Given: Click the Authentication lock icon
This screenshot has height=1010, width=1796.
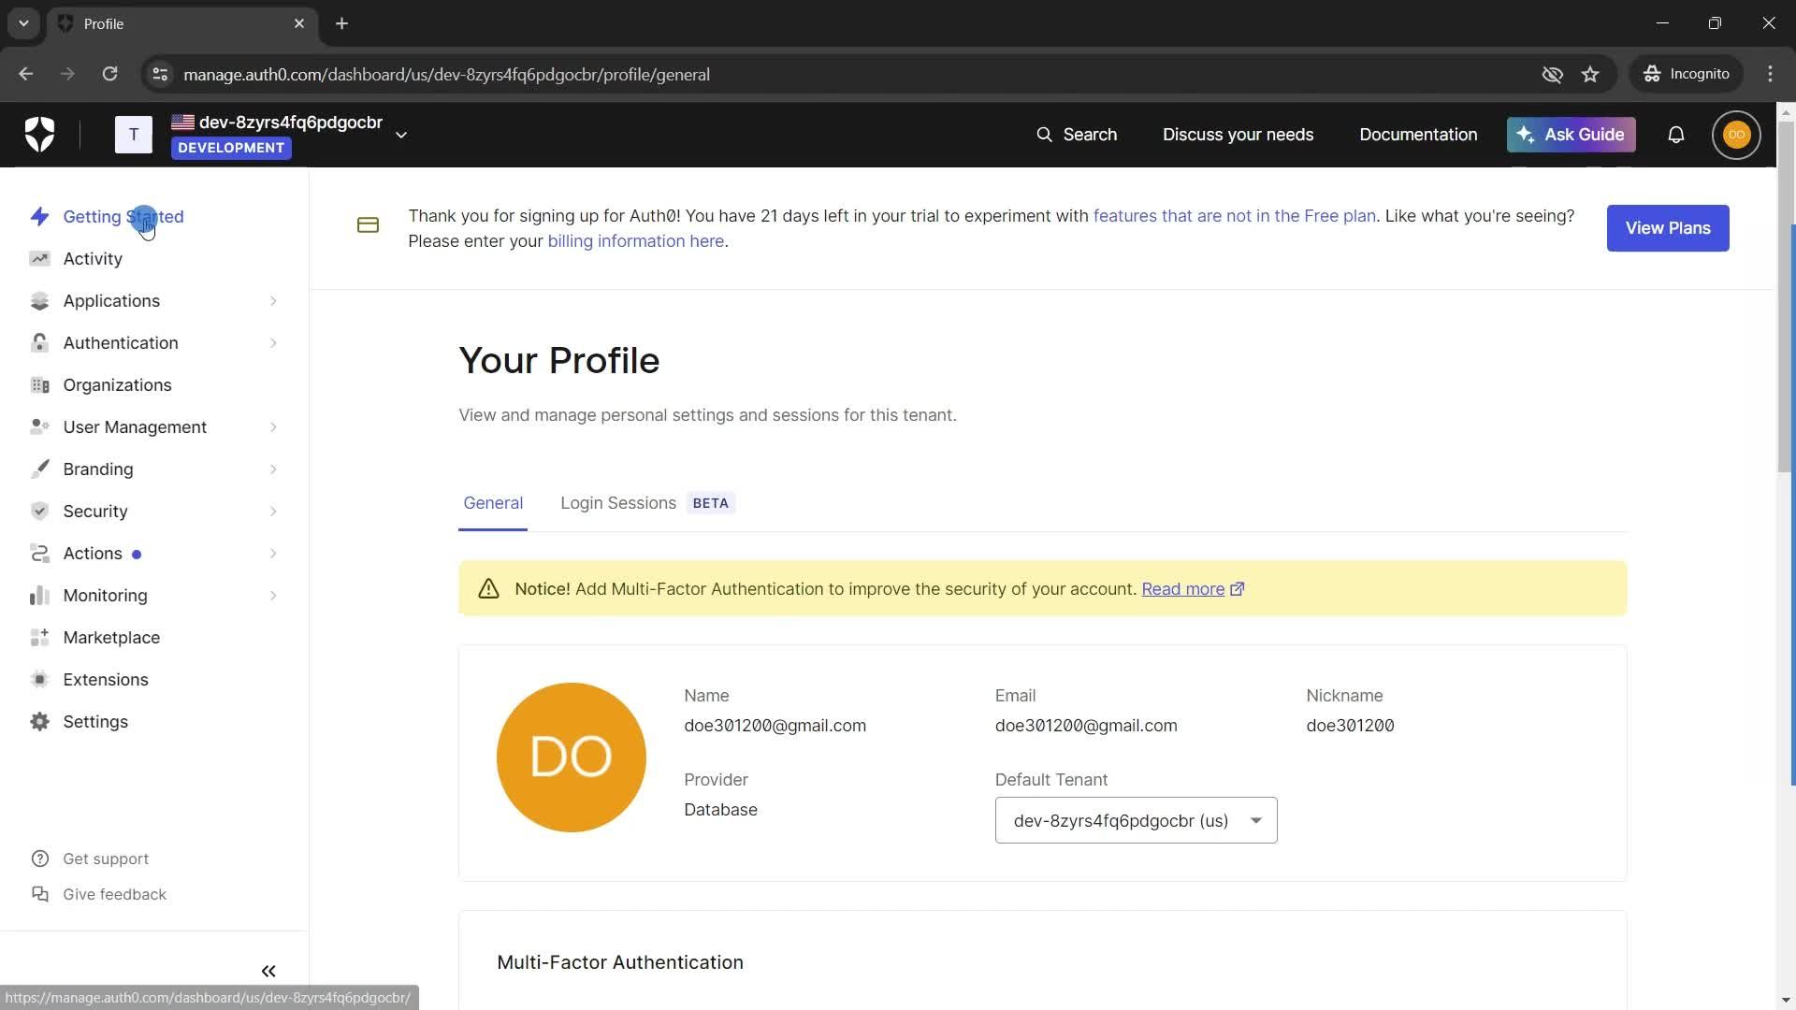Looking at the screenshot, I should click(x=39, y=343).
